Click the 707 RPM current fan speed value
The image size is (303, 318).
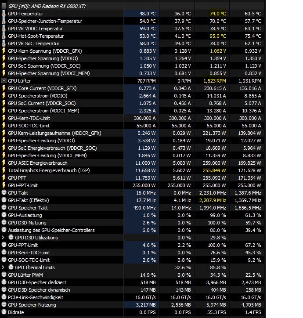pyautogui.click(x=146, y=81)
